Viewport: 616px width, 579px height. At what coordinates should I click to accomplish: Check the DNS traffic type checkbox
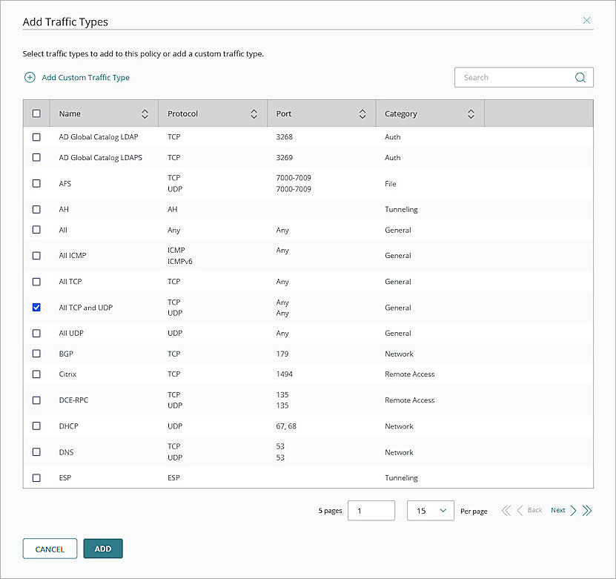[x=36, y=451]
